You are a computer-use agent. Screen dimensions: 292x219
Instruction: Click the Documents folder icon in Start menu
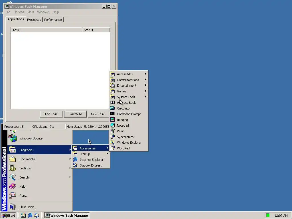13,159
